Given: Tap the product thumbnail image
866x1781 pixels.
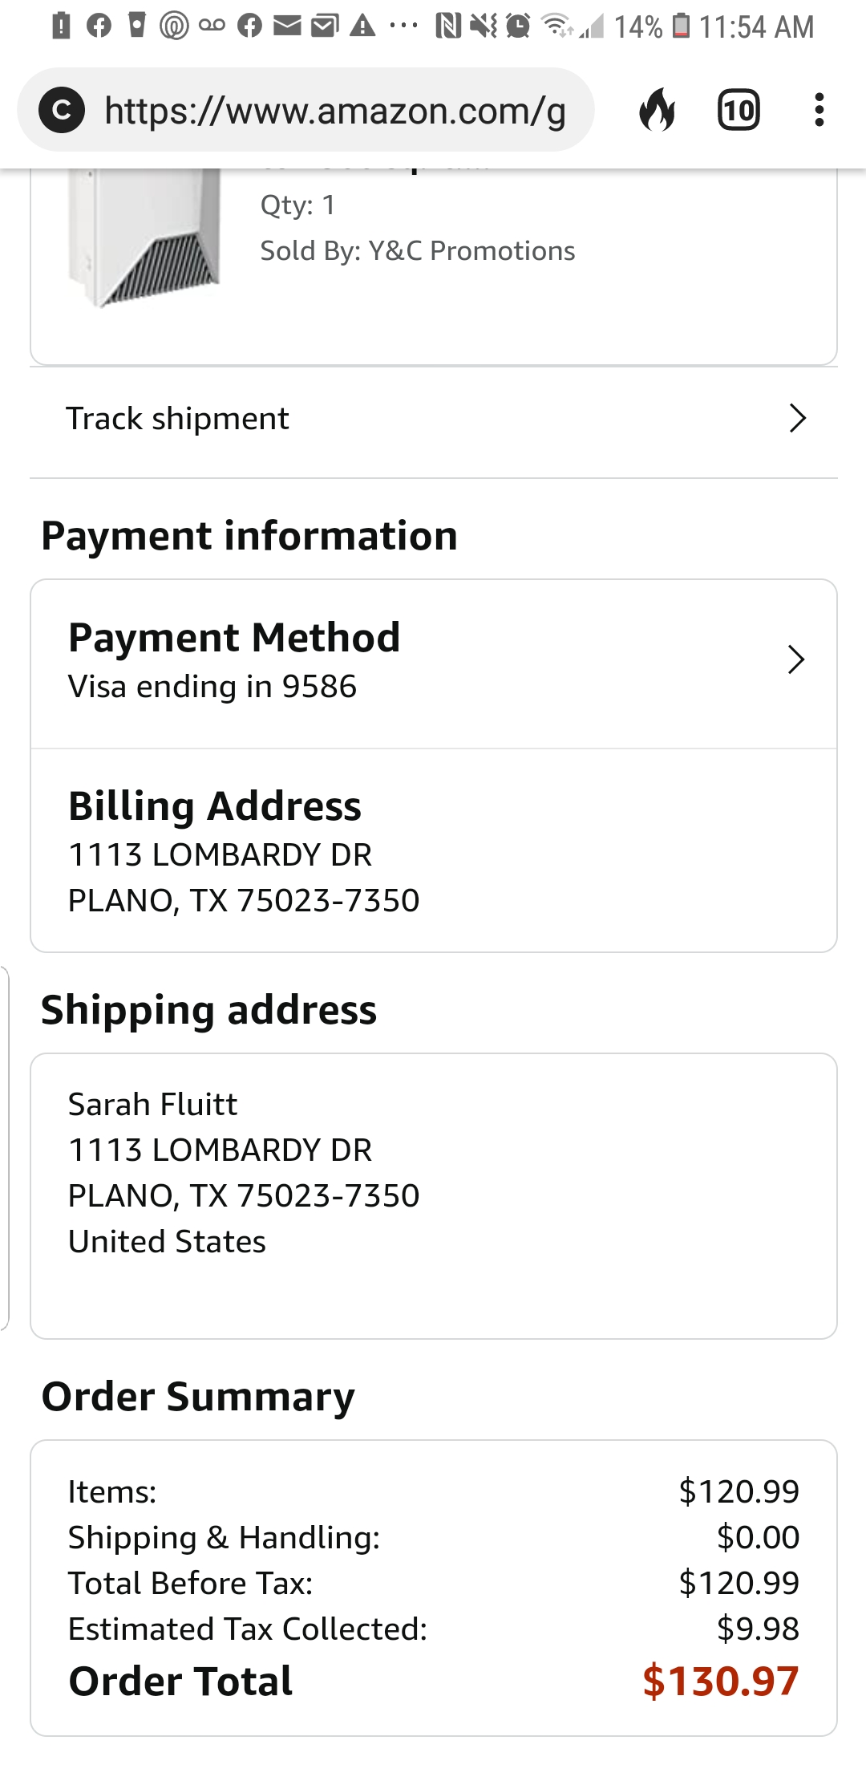Looking at the screenshot, I should (x=144, y=237).
